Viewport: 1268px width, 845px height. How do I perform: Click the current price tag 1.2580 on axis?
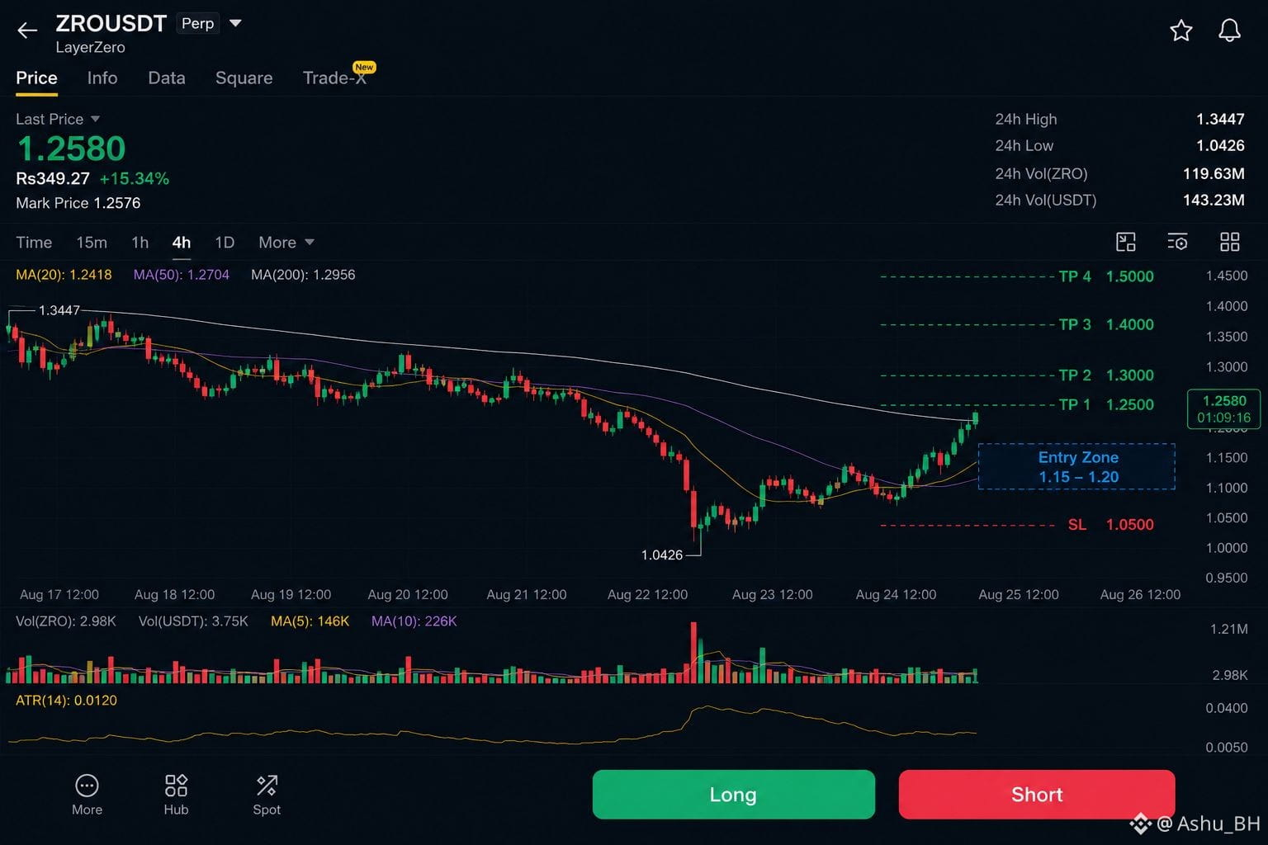tap(1223, 408)
